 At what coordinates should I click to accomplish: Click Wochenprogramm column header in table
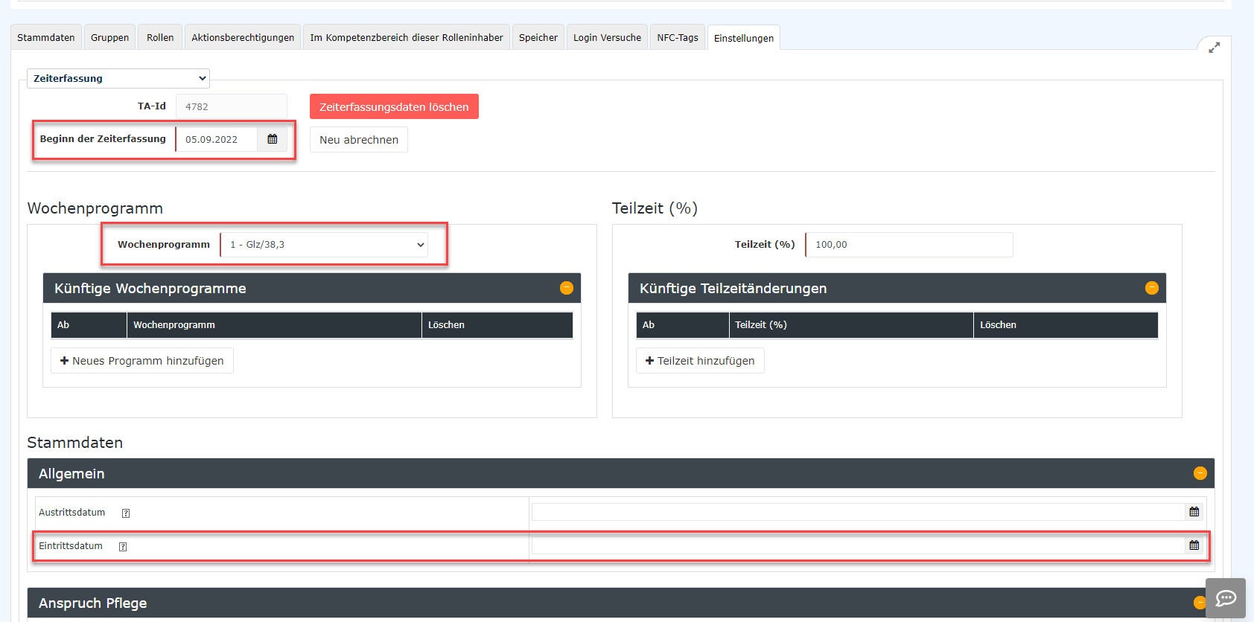(275, 325)
